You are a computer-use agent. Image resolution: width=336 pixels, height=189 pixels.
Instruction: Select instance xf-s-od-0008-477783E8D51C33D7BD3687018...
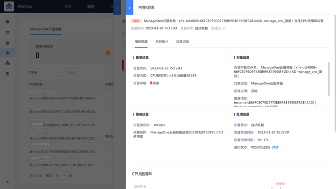[63, 165]
